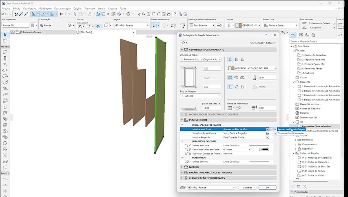Click the pen color swatch for Caneta de Linha em Corte
348x197 pixels.
pyautogui.click(x=264, y=150)
